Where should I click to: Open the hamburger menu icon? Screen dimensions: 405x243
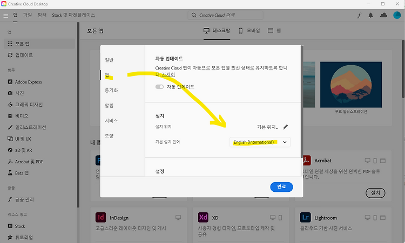[5, 16]
